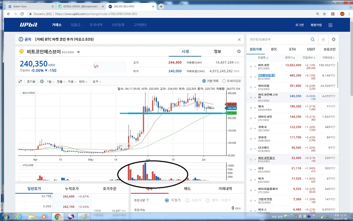The width and height of the screenshot is (353, 221).
Task: Close the 공지 notice banner
Action: (x=239, y=40)
